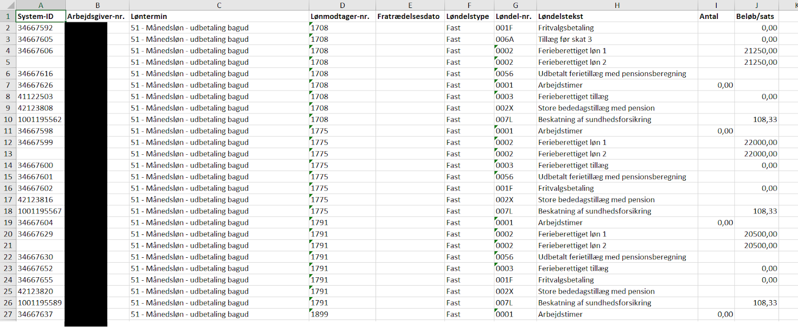Viewport: 798px width, 327px height.
Task: Click Ferieberettiget løn 2 in row 13
Action: tap(617, 154)
